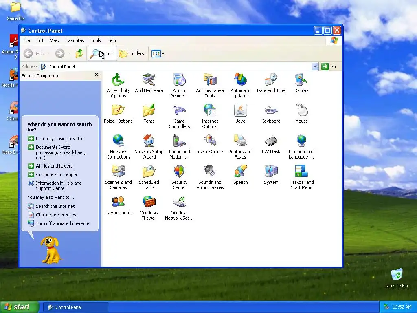Select Regional and Language Options icon
This screenshot has height=313, width=417.
coord(301,147)
